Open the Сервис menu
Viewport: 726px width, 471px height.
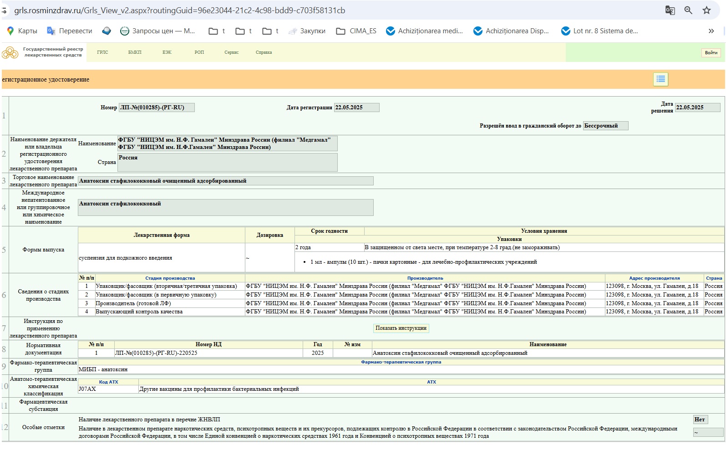pyautogui.click(x=231, y=52)
